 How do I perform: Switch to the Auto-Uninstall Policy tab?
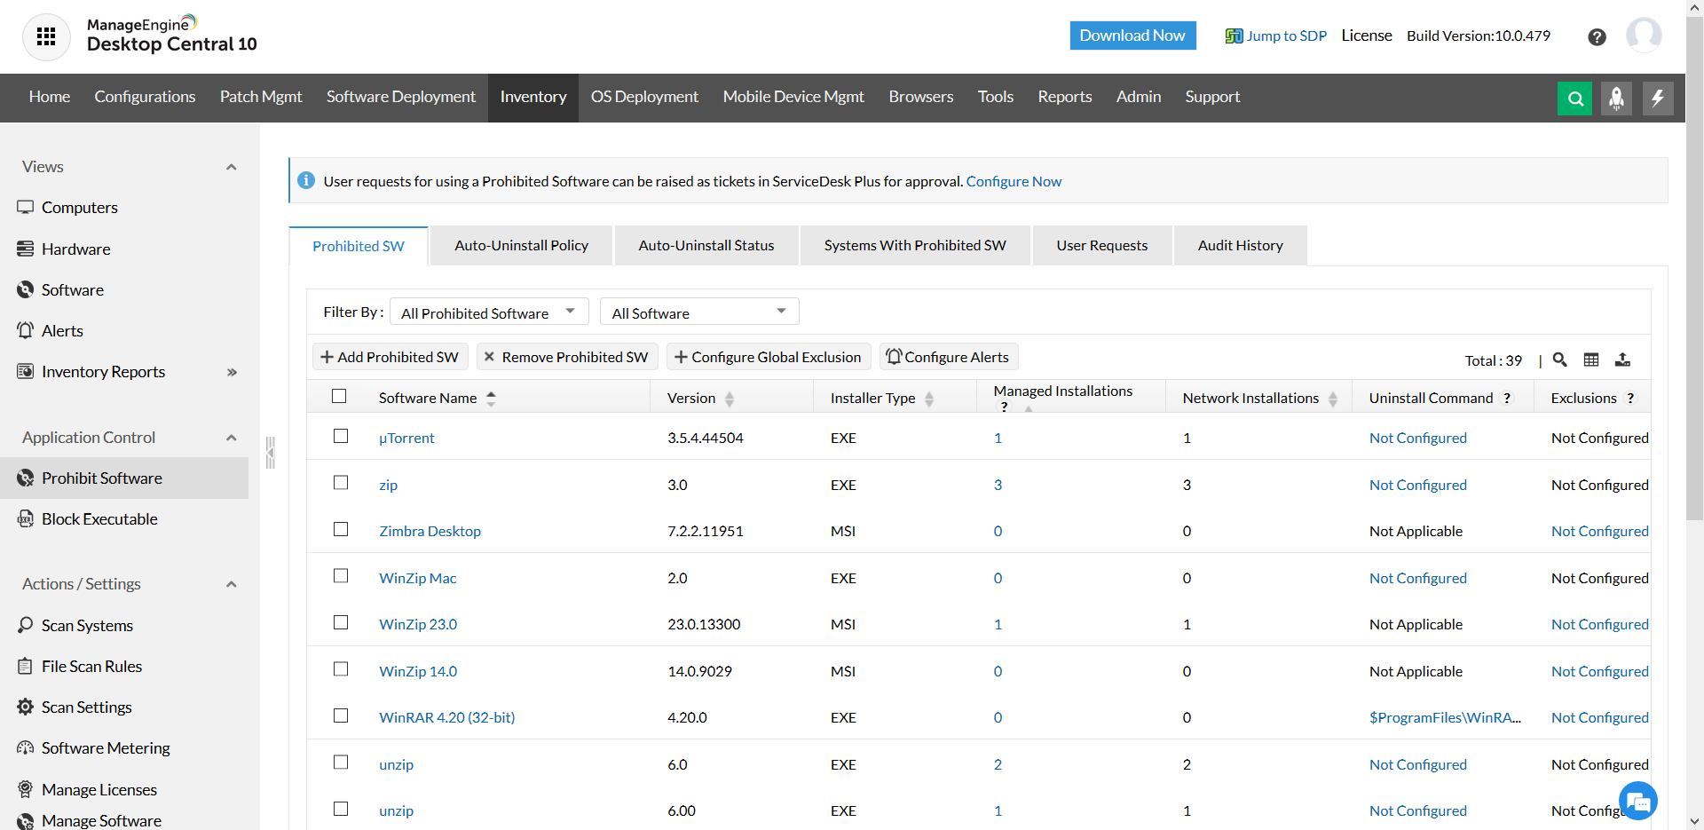(521, 246)
